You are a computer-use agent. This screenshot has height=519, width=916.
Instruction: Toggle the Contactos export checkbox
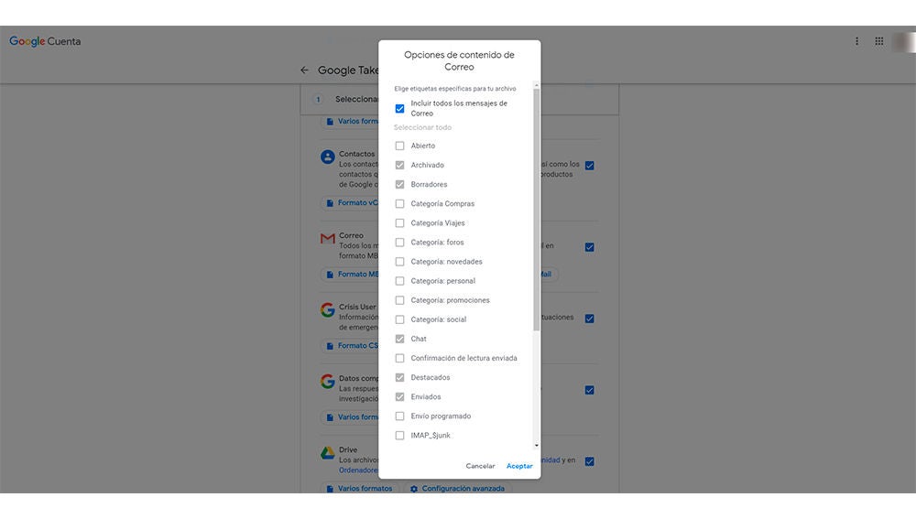click(x=589, y=166)
